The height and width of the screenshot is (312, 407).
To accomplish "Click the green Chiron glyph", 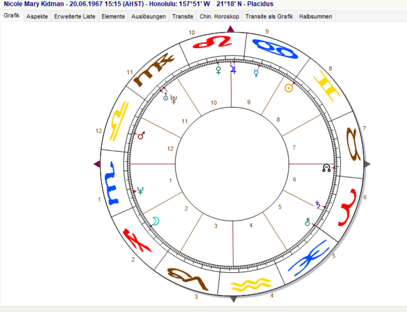I will 307,222.
